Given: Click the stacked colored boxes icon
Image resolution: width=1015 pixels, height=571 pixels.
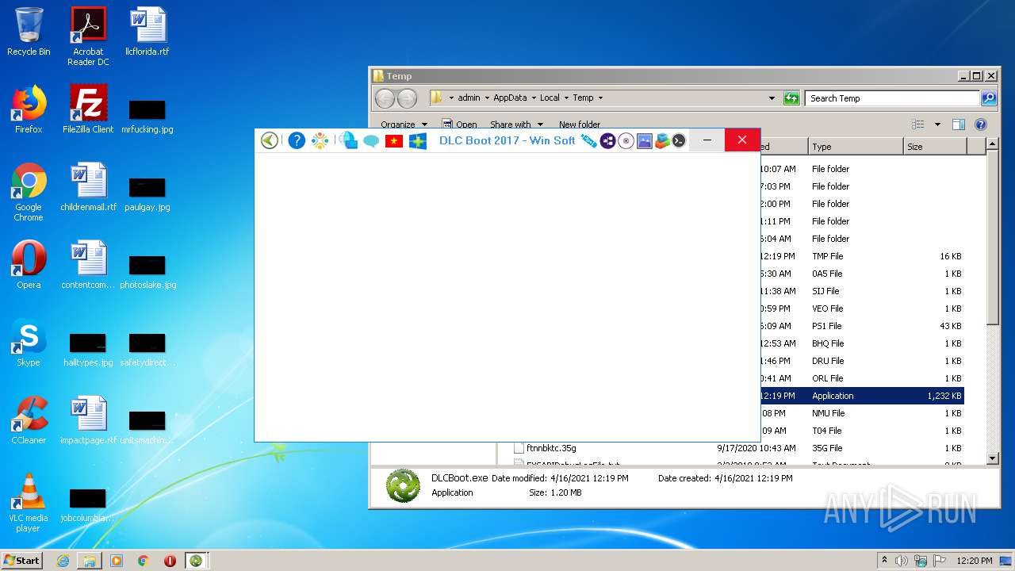Looking at the screenshot, I should 661,140.
